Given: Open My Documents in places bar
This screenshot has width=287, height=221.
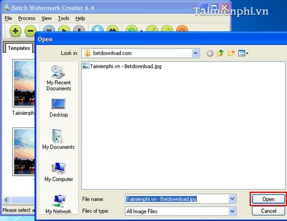Looking at the screenshot, I should click(59, 139).
